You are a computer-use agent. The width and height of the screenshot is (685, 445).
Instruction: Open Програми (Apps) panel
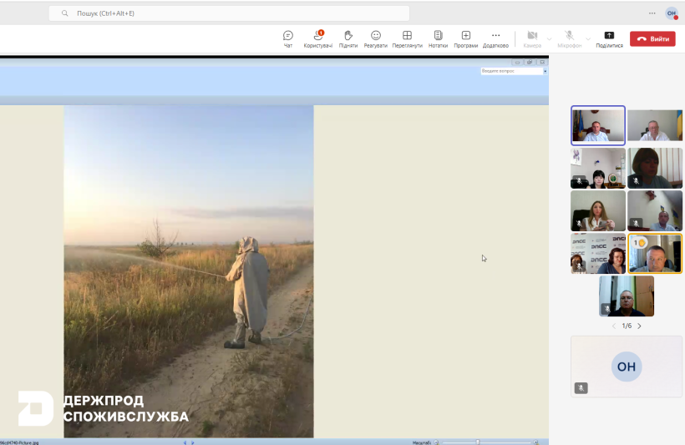[465, 38]
